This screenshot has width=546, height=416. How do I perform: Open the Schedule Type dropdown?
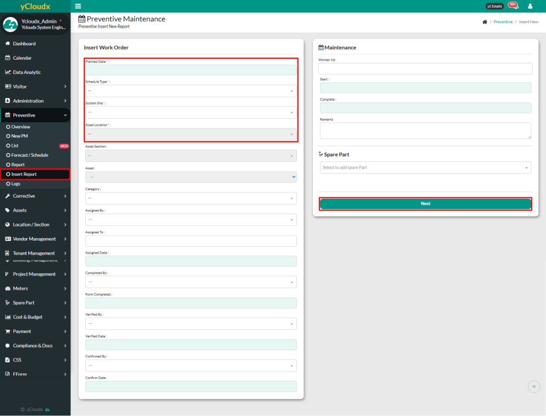click(x=190, y=91)
